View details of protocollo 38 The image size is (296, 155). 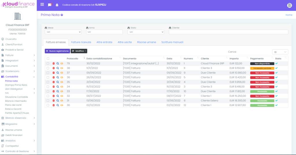pos(58,68)
